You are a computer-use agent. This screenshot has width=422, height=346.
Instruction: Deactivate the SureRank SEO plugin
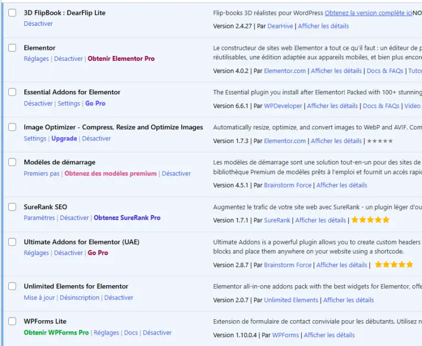[x=74, y=218]
